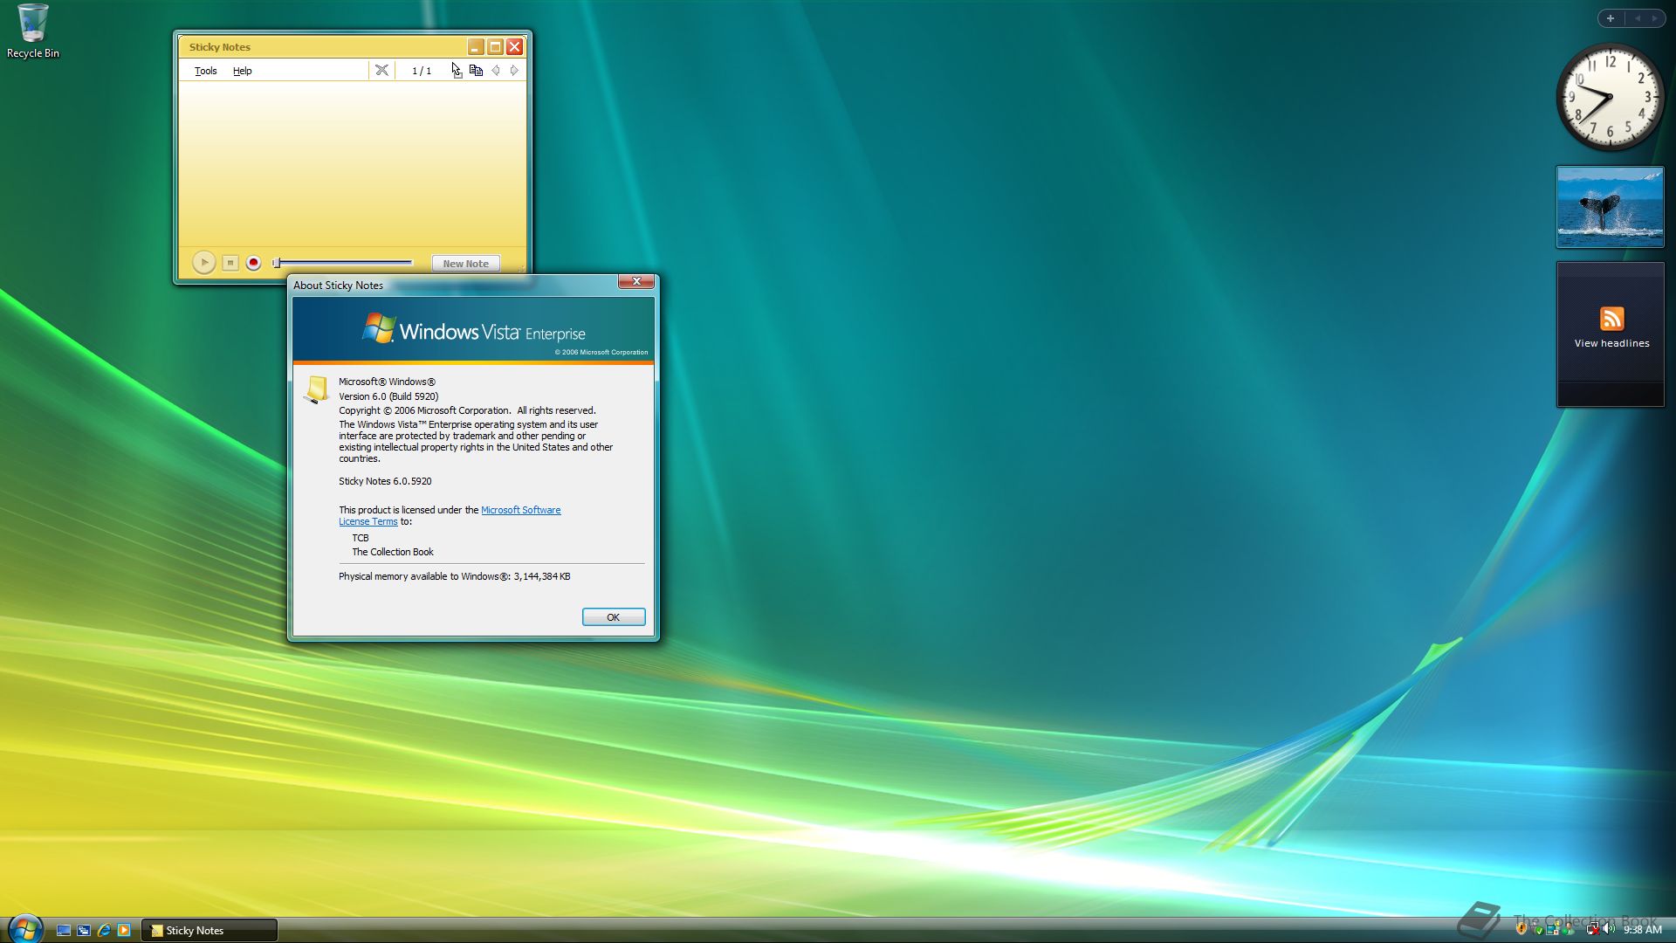Click the Sticky Notes taskbar button
This screenshot has height=943, width=1676.
click(209, 931)
